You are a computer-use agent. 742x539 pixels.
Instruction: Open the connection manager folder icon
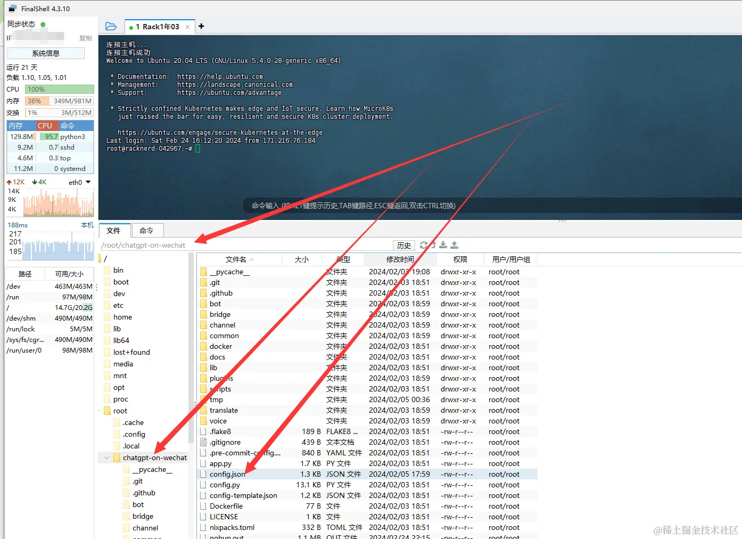pos(111,26)
